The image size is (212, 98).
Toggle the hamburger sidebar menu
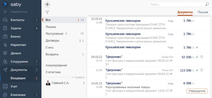coord(5,12)
